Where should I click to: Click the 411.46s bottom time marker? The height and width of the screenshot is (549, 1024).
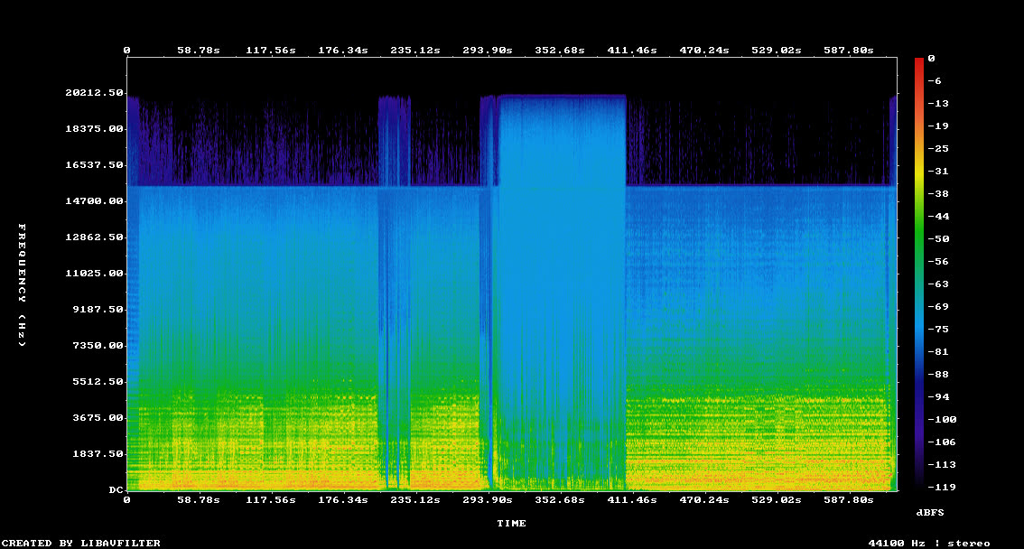point(631,500)
